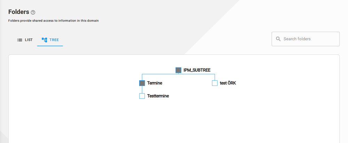Focus the Search folders input field
Screen dimensions: 348x143
pyautogui.click(x=306, y=39)
